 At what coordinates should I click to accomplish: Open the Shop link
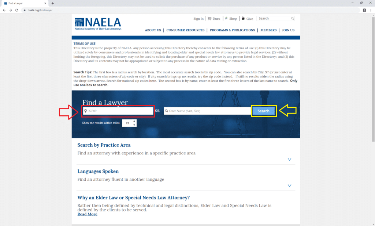pos(231,19)
